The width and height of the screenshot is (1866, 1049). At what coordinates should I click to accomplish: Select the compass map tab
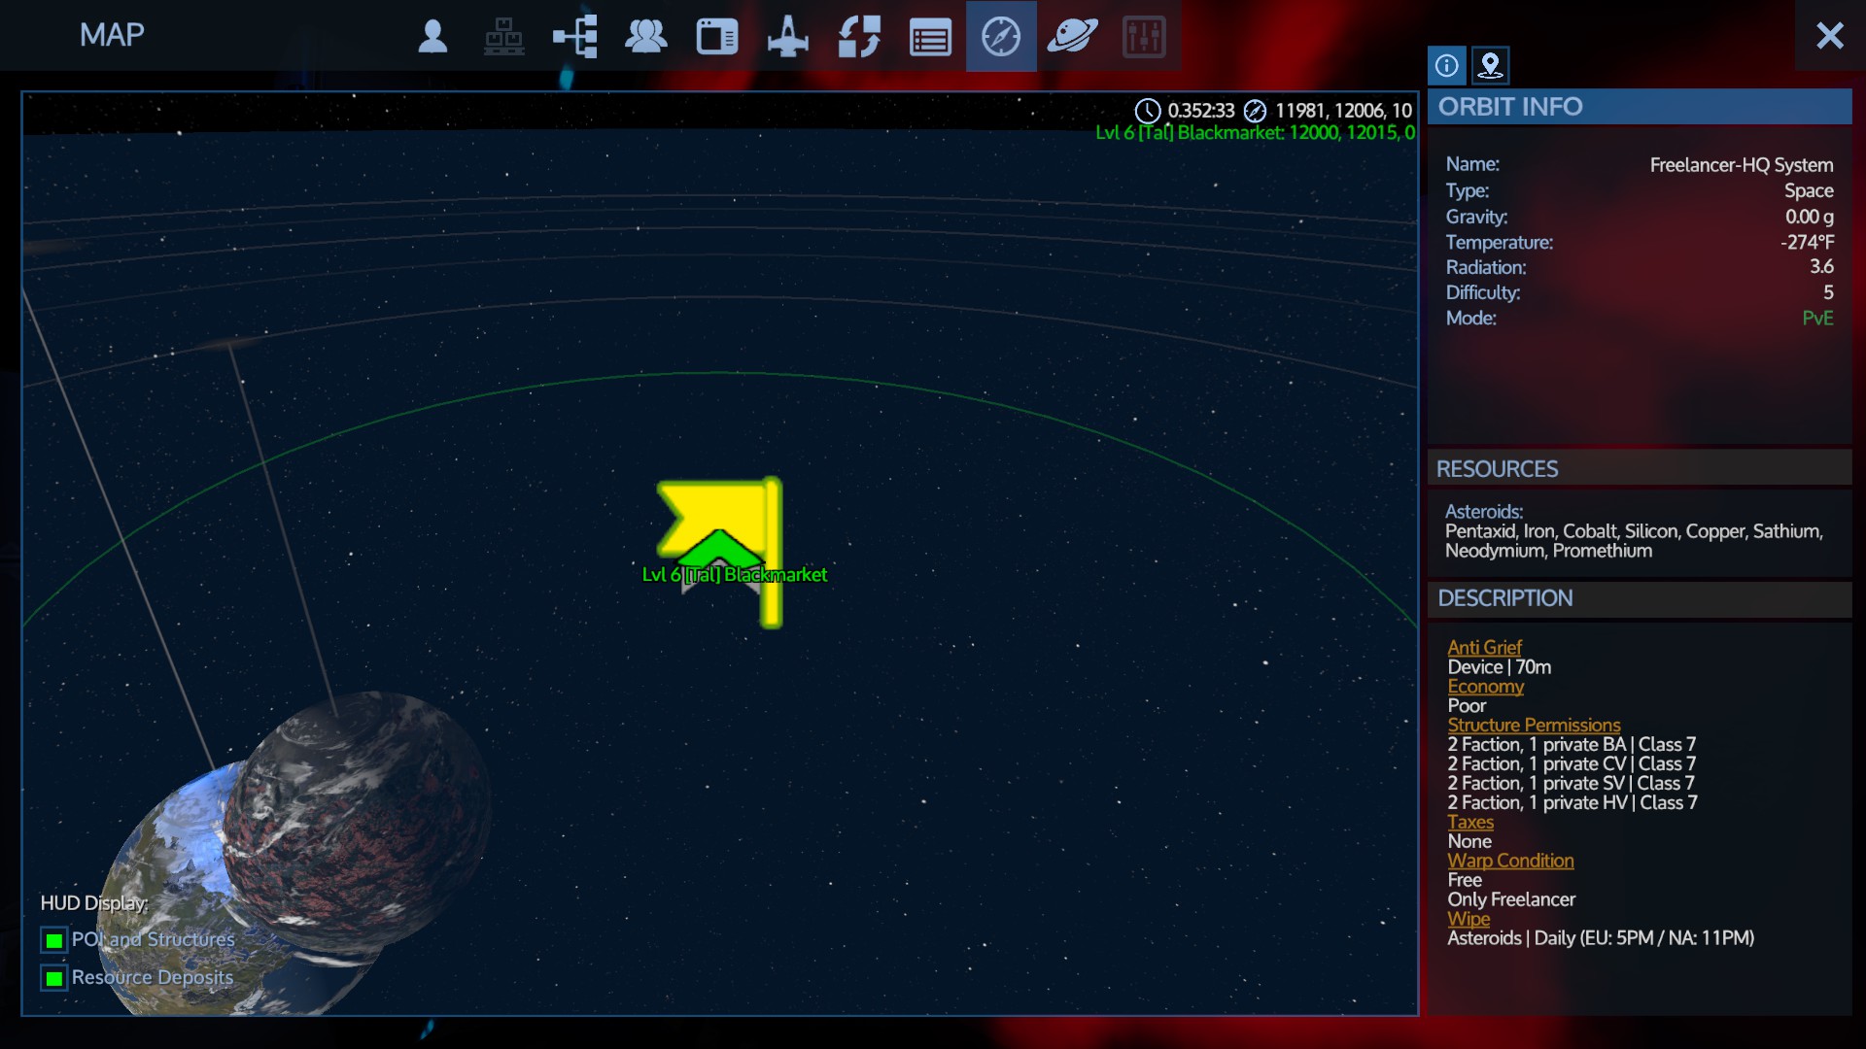[1001, 37]
